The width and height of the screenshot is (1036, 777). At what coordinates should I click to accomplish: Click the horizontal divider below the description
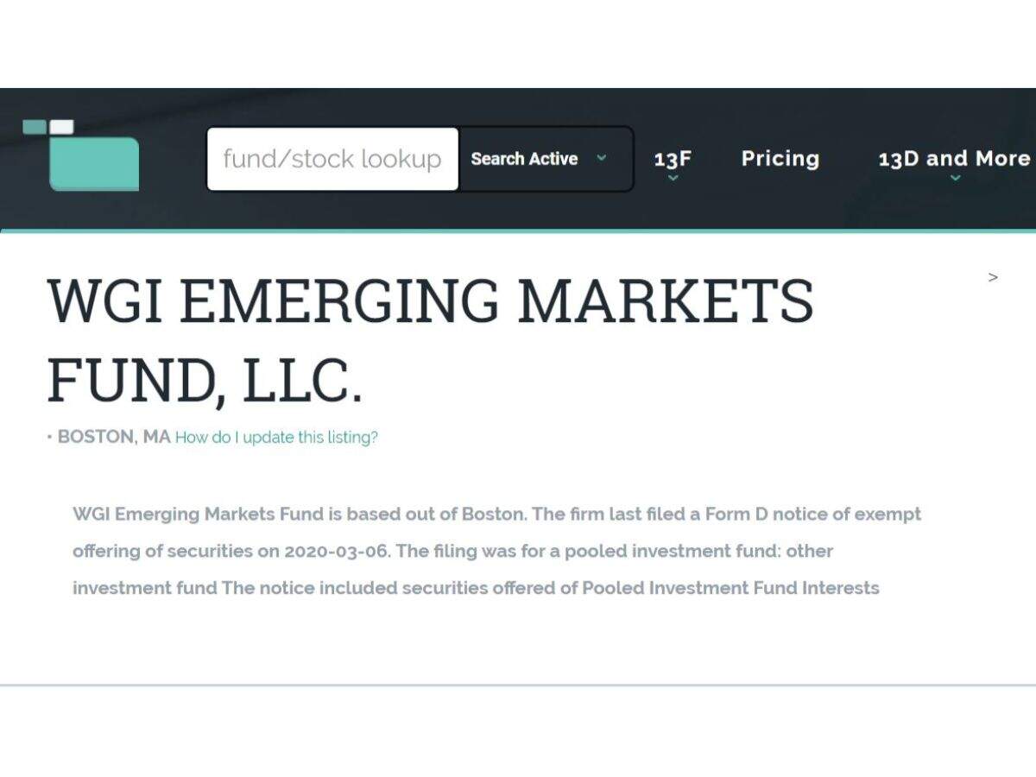click(x=518, y=685)
